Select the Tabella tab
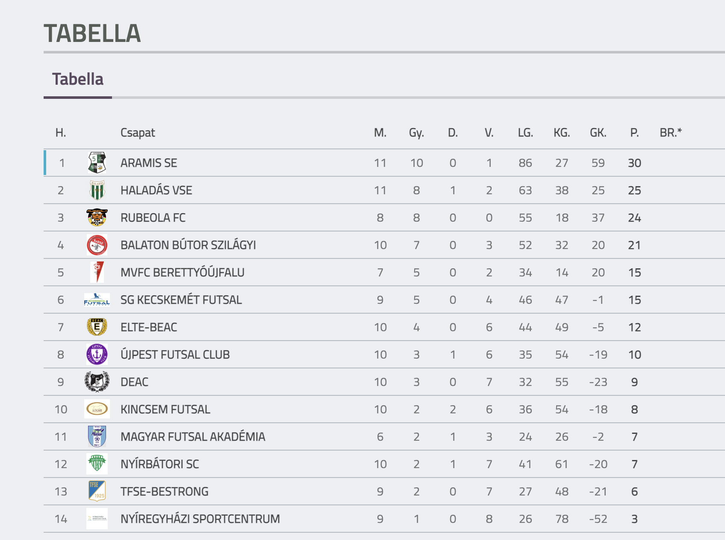Viewport: 725px width, 540px height. pos(78,80)
